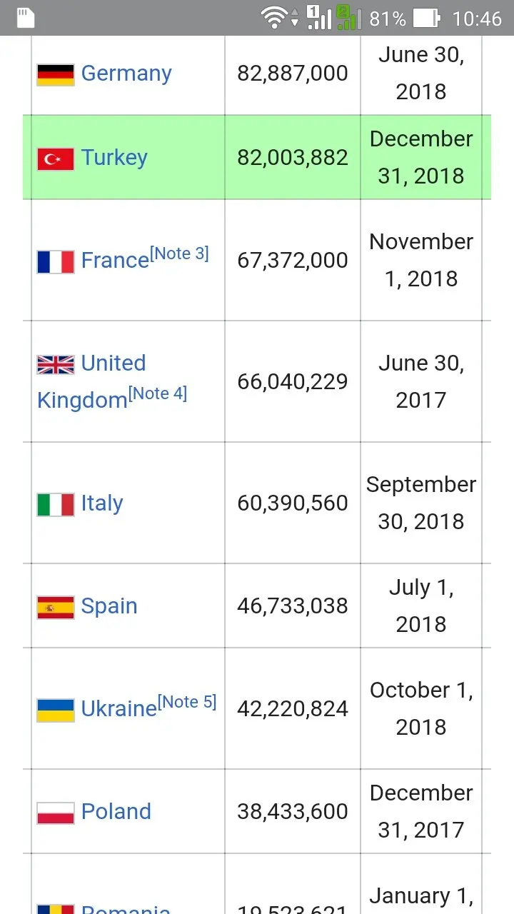Tap the Turkey flag icon

(56, 159)
